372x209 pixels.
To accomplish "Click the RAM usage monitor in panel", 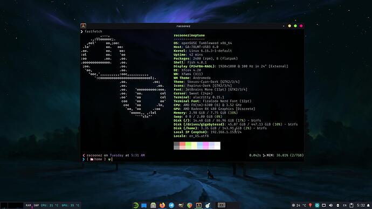I will coord(29,205).
